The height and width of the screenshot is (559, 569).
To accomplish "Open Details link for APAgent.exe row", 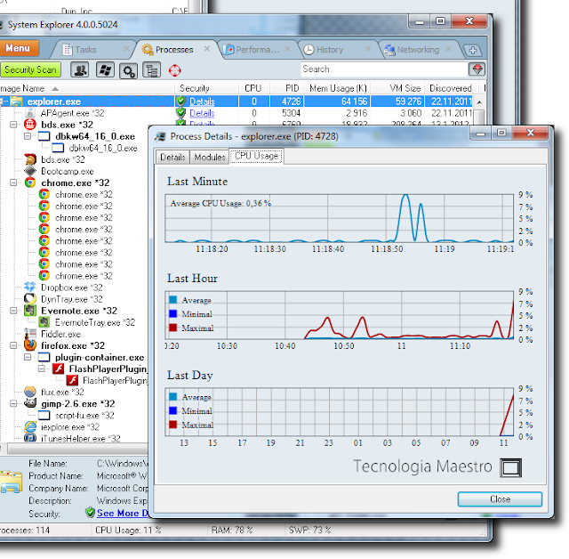I will [x=202, y=113].
